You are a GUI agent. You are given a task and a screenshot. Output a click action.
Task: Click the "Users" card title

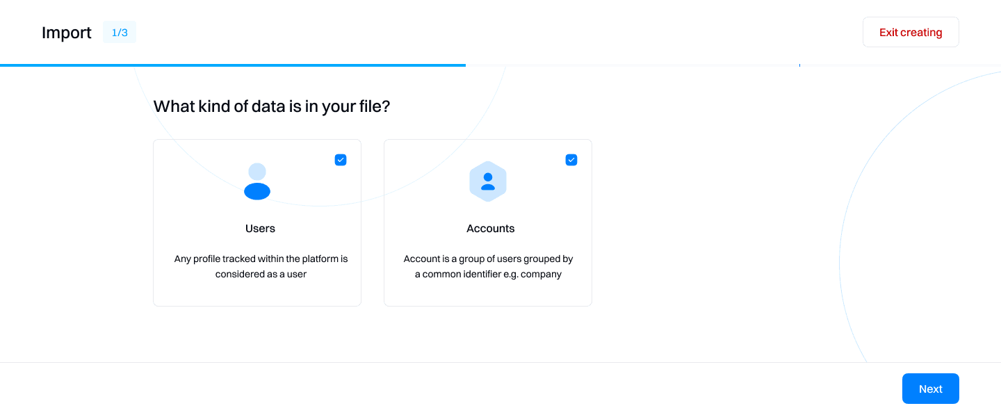(x=260, y=229)
